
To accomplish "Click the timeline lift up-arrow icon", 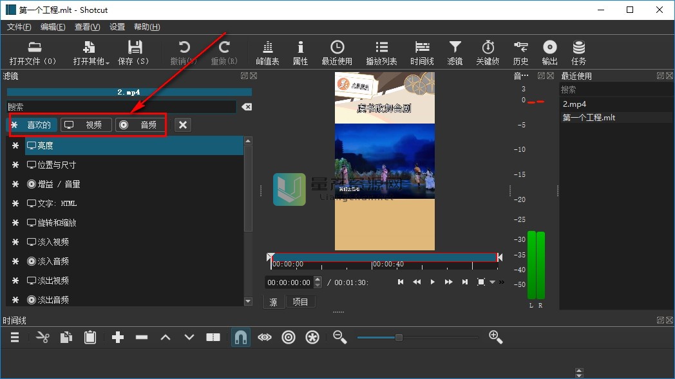I will coord(166,337).
